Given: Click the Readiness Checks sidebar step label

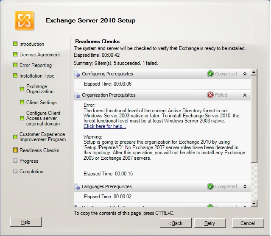Looking at the screenshot, I should click(39, 150).
